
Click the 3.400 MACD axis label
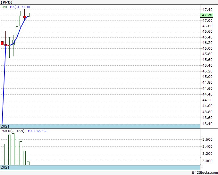[207, 146]
